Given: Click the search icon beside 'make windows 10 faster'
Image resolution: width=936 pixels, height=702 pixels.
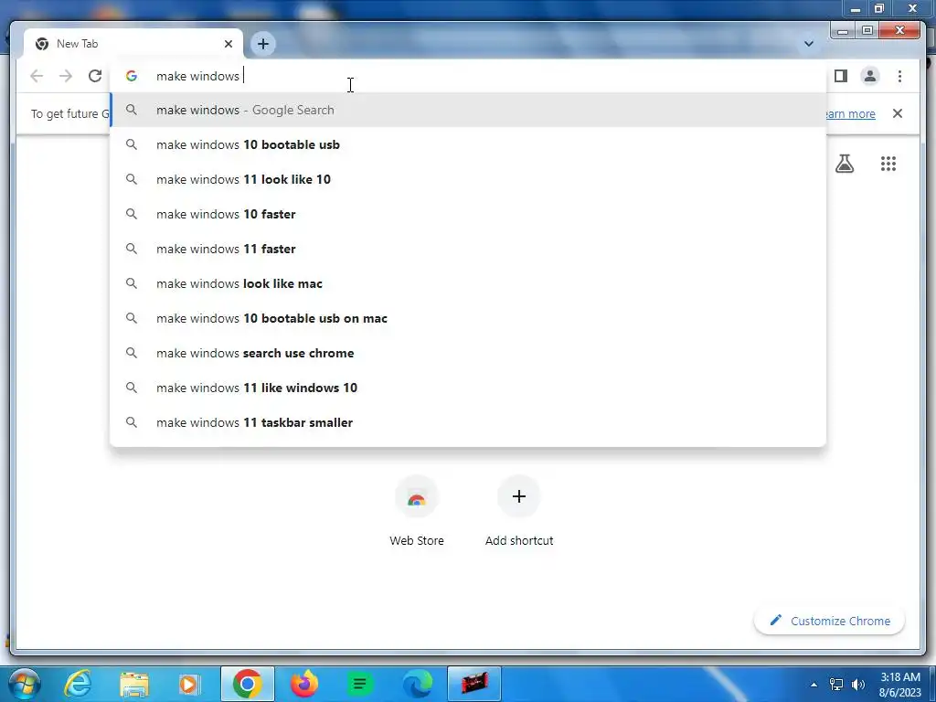Looking at the screenshot, I should [132, 214].
